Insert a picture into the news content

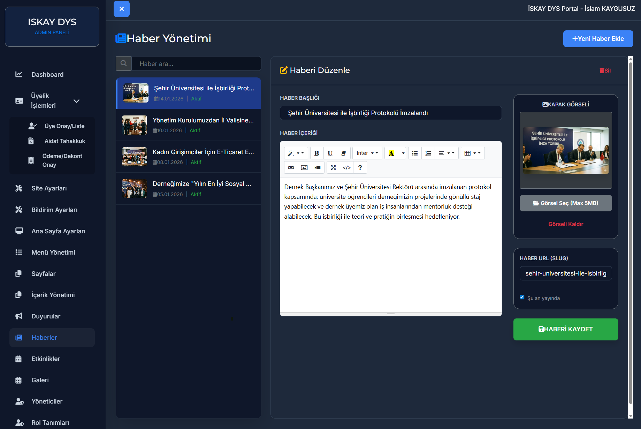tap(304, 168)
